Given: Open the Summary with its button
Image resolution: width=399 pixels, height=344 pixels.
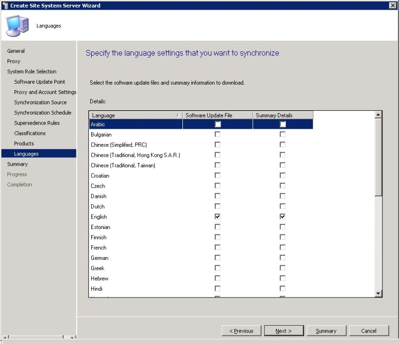Looking at the screenshot, I should click(x=326, y=331).
